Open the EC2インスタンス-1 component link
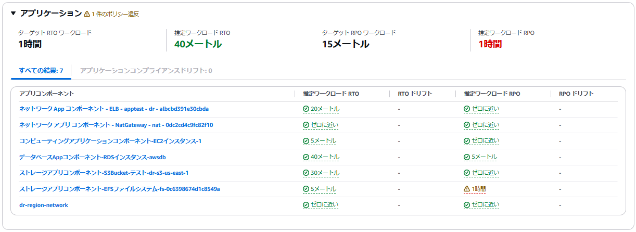The width and height of the screenshot is (636, 232). [x=110, y=141]
